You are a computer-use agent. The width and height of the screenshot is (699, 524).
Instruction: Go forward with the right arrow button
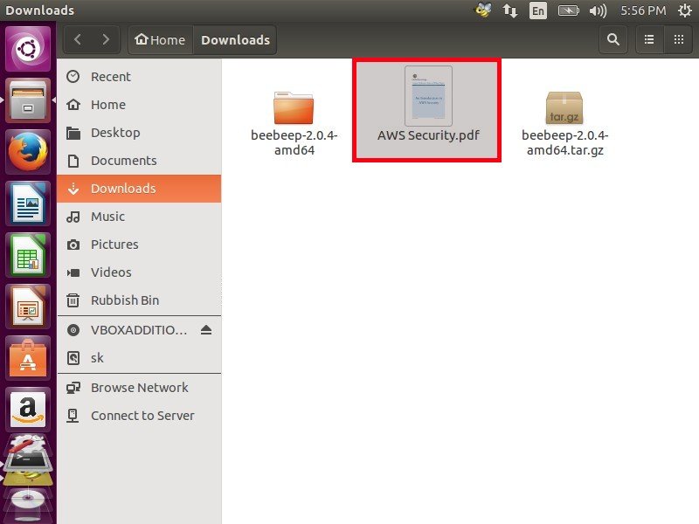tap(106, 39)
